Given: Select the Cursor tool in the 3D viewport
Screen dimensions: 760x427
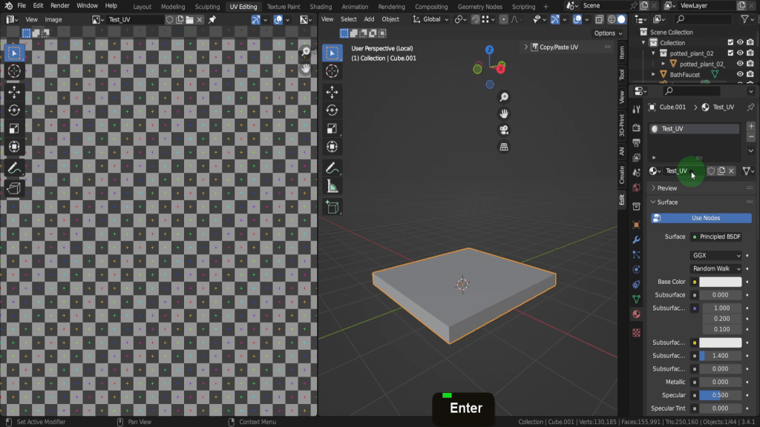Looking at the screenshot, I should click(332, 70).
